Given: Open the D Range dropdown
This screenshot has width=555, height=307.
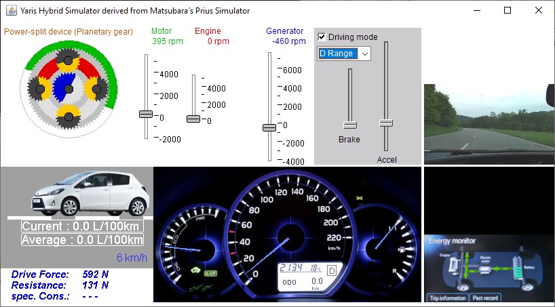Looking at the screenshot, I should (x=344, y=54).
